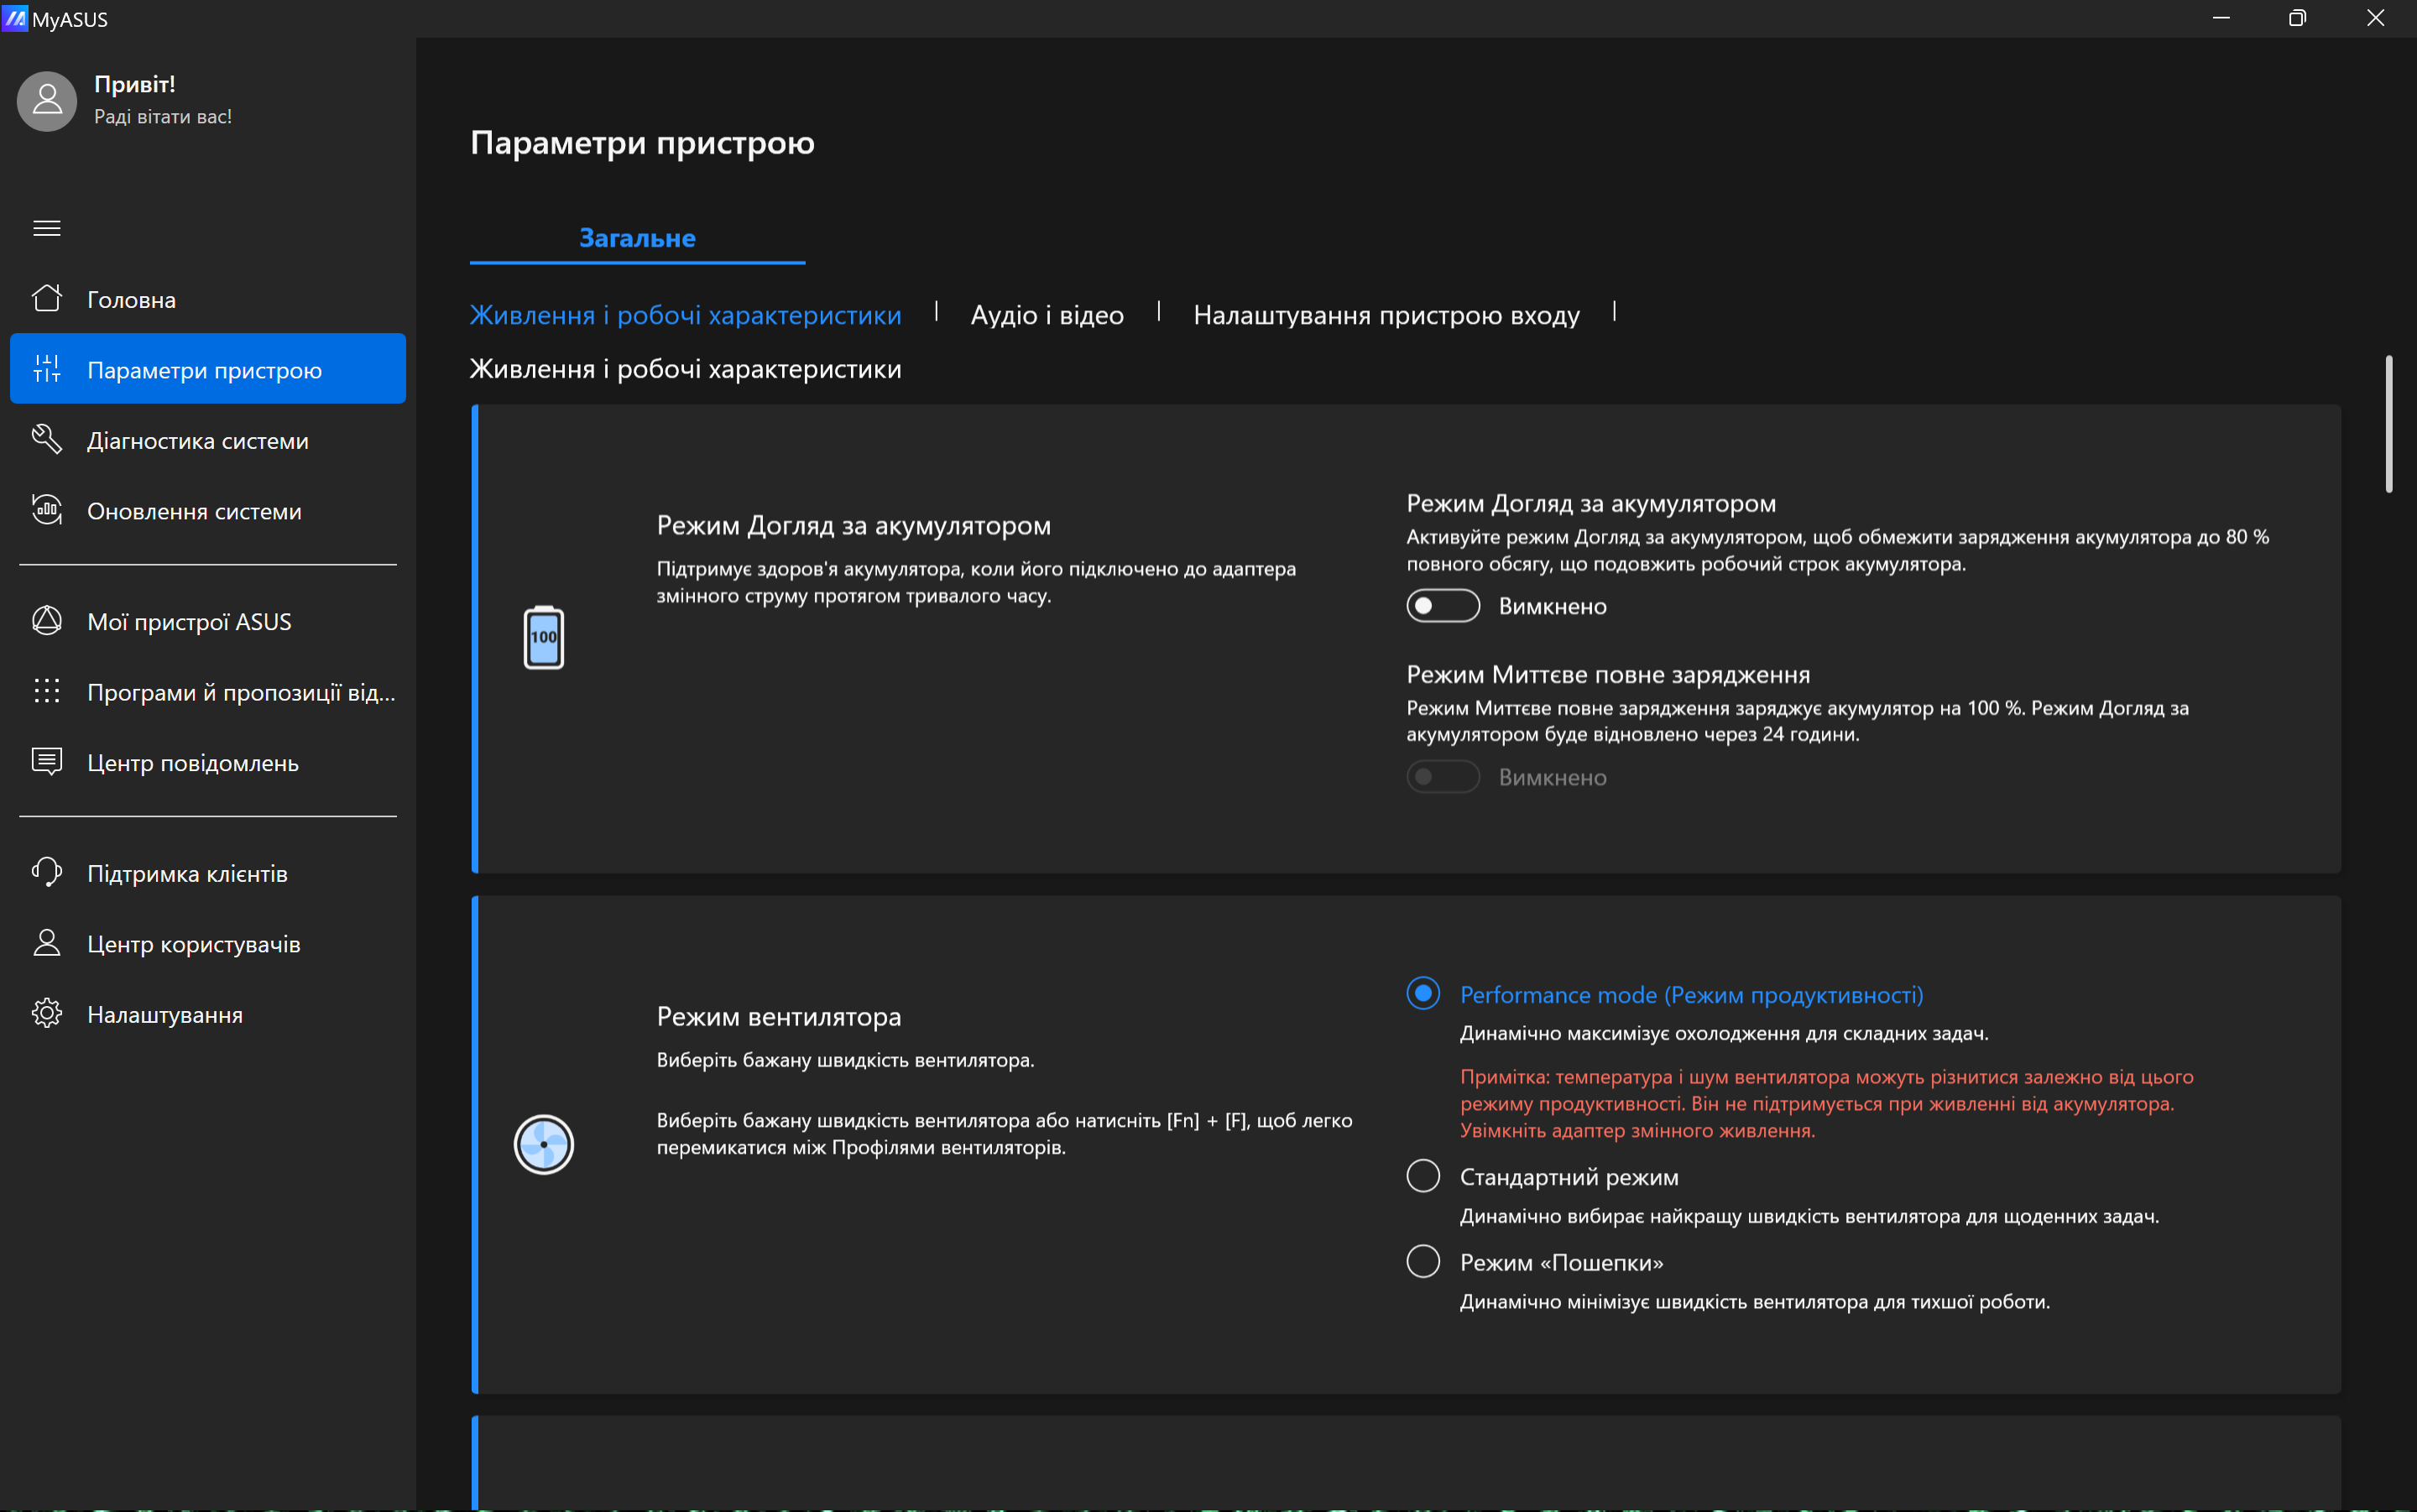Open the Аудіо і відео section
The width and height of the screenshot is (2417, 1512).
tap(1046, 315)
